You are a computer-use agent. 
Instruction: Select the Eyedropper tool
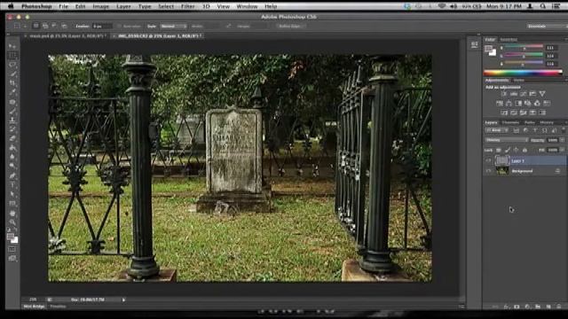pyautogui.click(x=12, y=92)
